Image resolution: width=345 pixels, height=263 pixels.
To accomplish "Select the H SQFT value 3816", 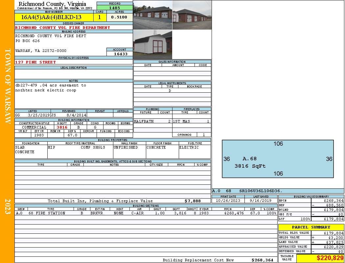I will click(x=62, y=128).
